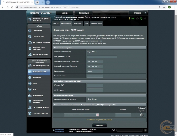Screen dimensions: 177x136
Task: Select Да for manual assignment
Action: (88, 99)
